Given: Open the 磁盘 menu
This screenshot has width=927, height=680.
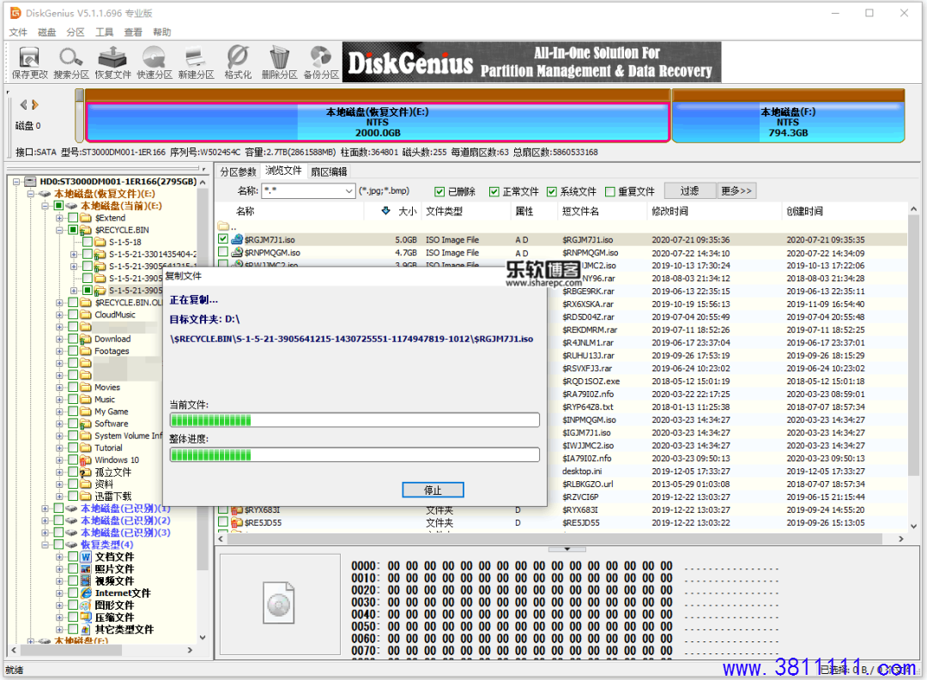Looking at the screenshot, I should coord(46,32).
